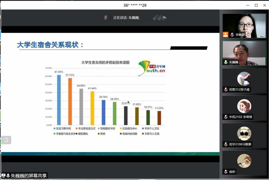Click muted mic icon beside 药学2108马敏惠

[226, 144]
